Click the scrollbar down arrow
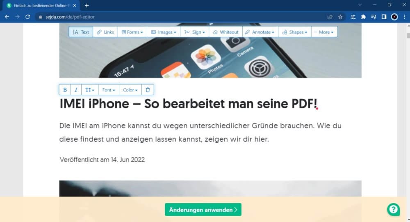Screen dimensions: 410x222 point(408,220)
